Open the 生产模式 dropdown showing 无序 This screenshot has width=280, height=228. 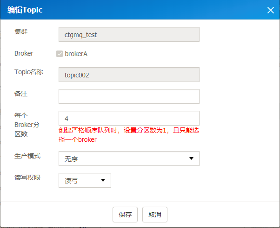coord(129,158)
